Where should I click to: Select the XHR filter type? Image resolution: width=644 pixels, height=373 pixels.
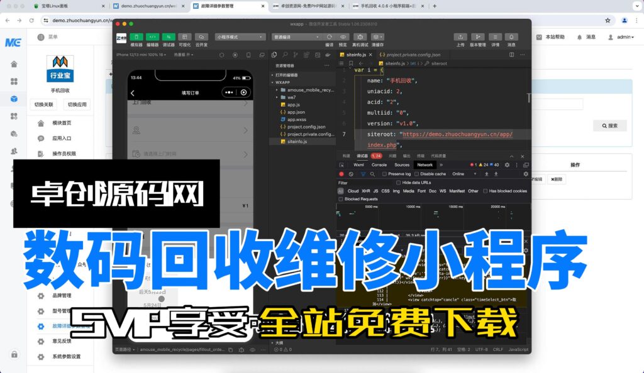tap(365, 191)
